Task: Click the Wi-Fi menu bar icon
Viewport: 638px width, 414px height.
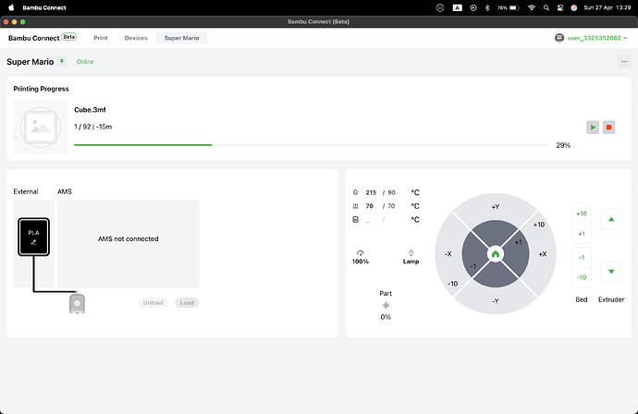Action: [532, 7]
